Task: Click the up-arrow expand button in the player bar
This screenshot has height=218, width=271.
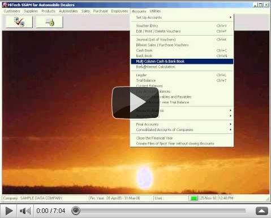Action: (x=262, y=211)
